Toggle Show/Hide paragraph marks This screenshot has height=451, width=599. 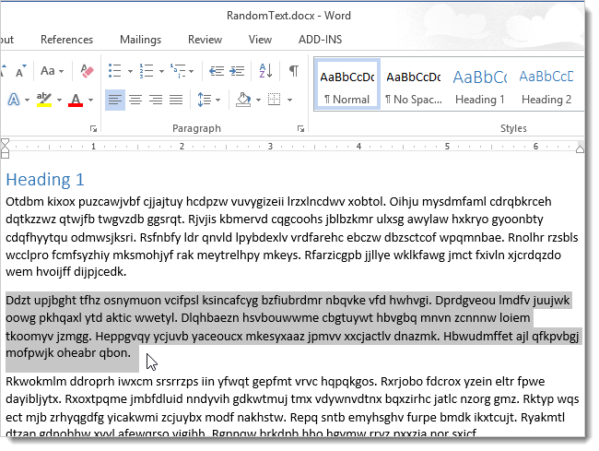[x=293, y=71]
